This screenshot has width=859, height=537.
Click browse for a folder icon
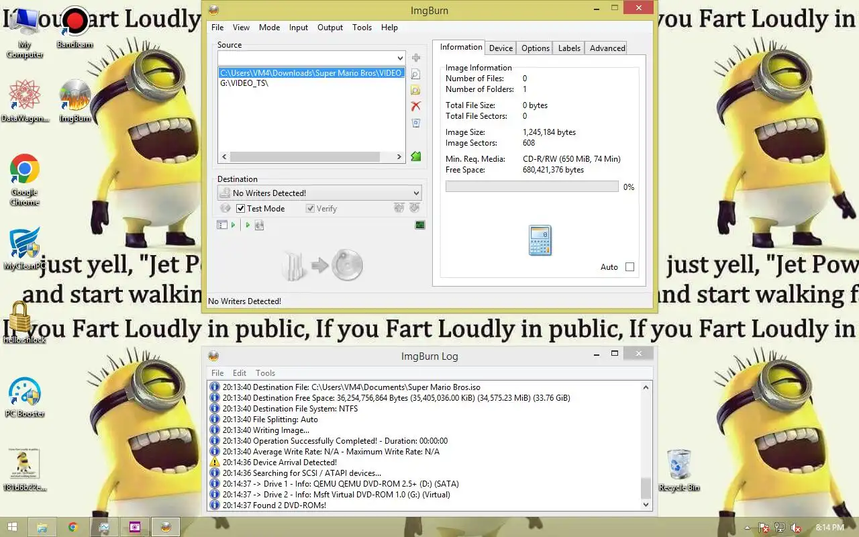pyautogui.click(x=416, y=91)
